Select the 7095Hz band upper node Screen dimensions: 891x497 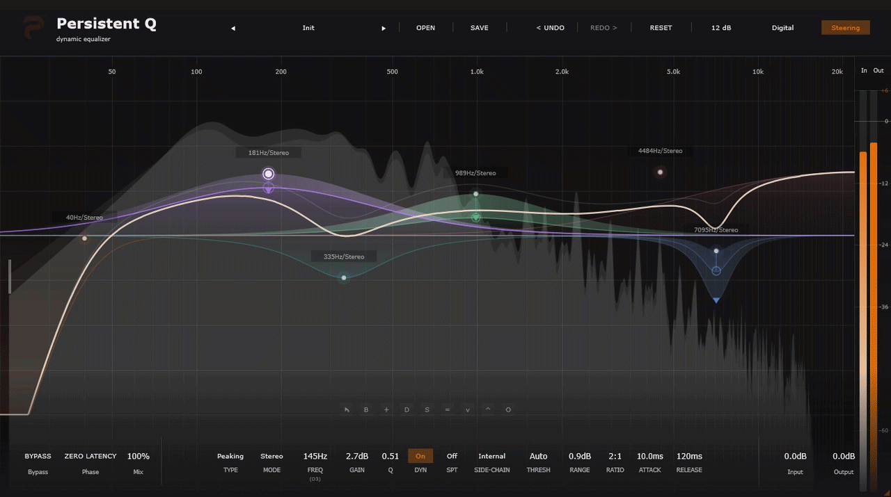pyautogui.click(x=716, y=251)
